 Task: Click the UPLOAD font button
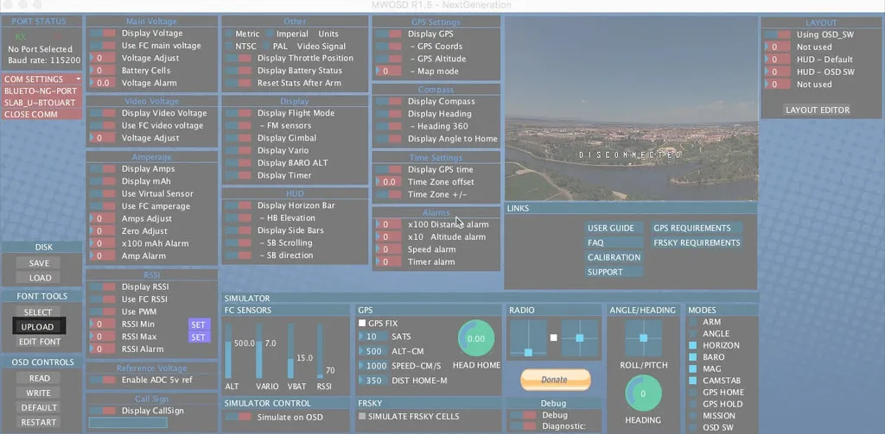(x=38, y=327)
